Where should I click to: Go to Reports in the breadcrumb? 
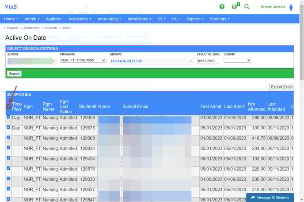pos(13,28)
